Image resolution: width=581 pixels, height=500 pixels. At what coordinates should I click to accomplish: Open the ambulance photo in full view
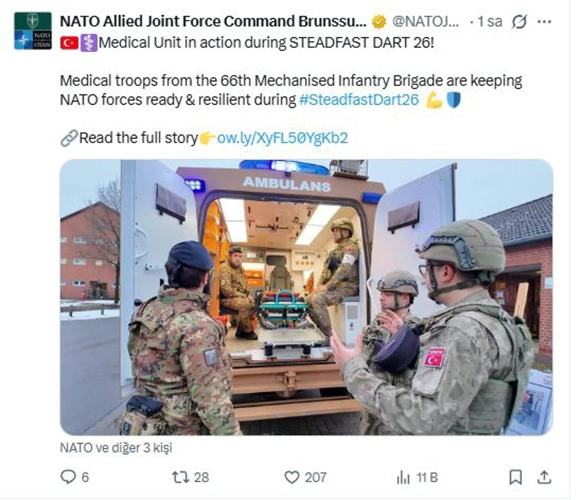point(306,297)
